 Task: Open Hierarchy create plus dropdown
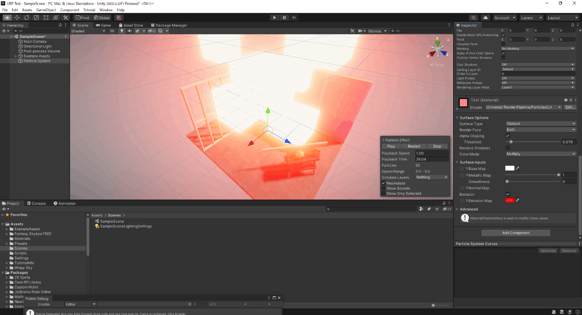click(x=5, y=31)
